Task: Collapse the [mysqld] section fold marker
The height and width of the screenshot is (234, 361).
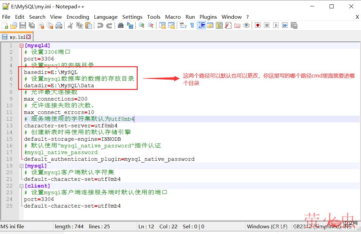Action: pos(21,45)
